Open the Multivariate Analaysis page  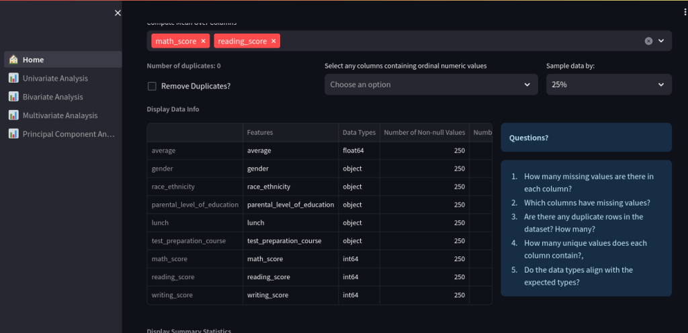(x=60, y=115)
